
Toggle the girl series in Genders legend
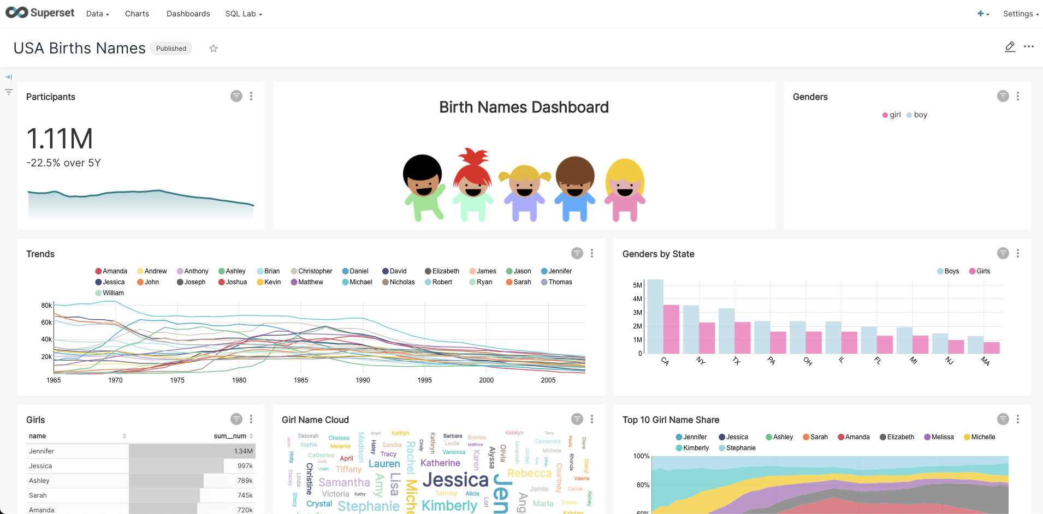[x=891, y=115]
